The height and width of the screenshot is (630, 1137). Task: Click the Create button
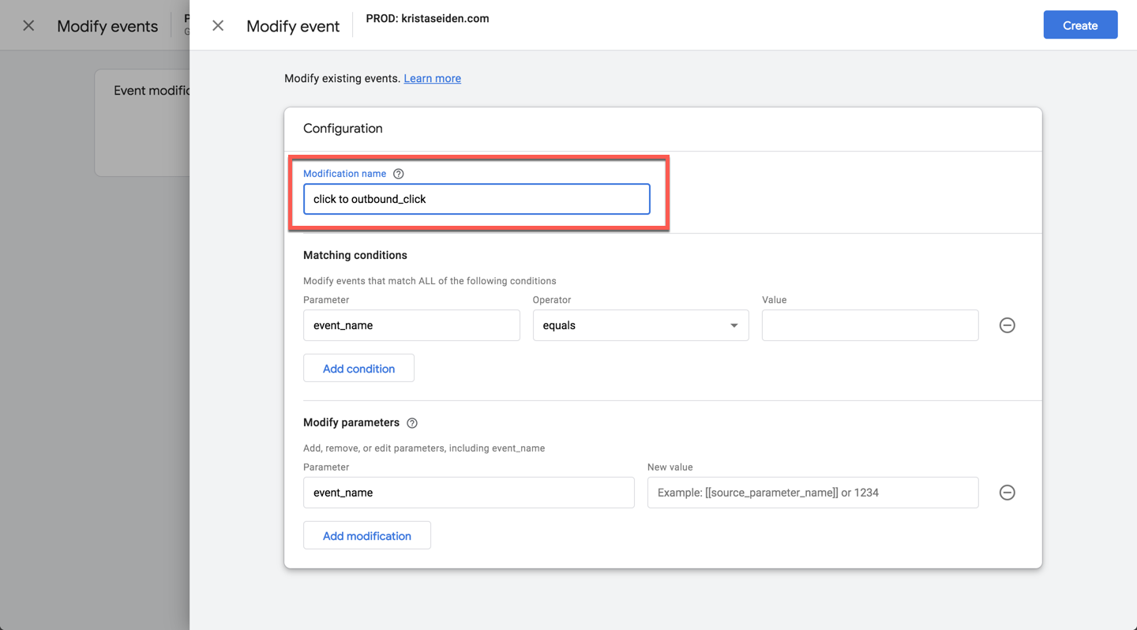click(1079, 25)
